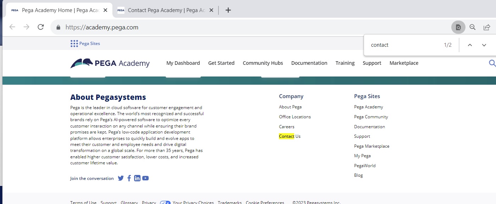Viewport: 496px width, 204px height.
Task: Click the PEGA Academy logo
Action: (x=110, y=63)
